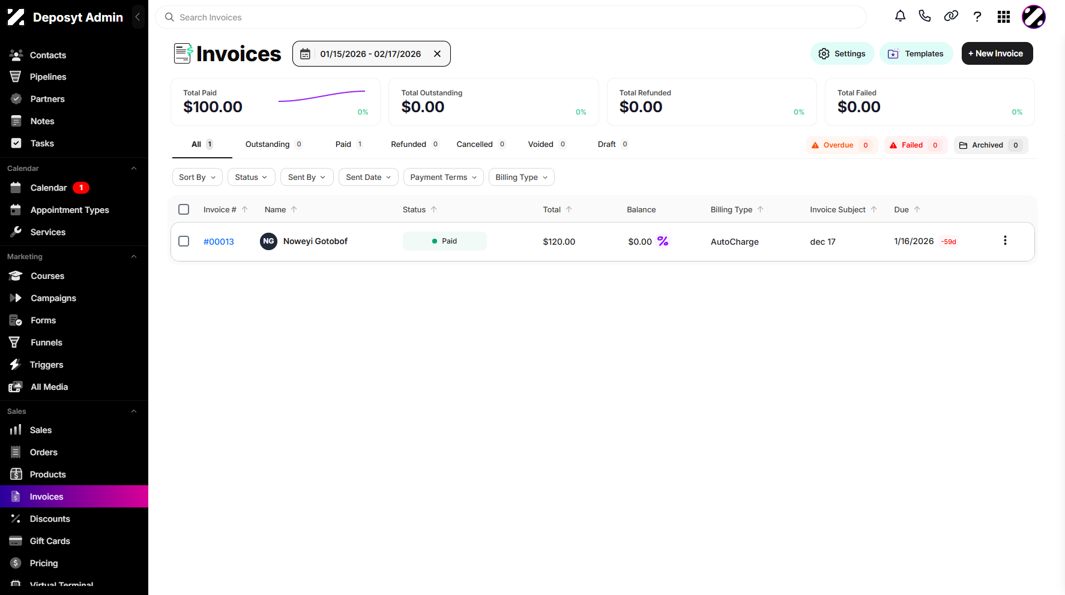1065x595 pixels.
Task: Select all invoices header checkbox
Action: pos(184,209)
